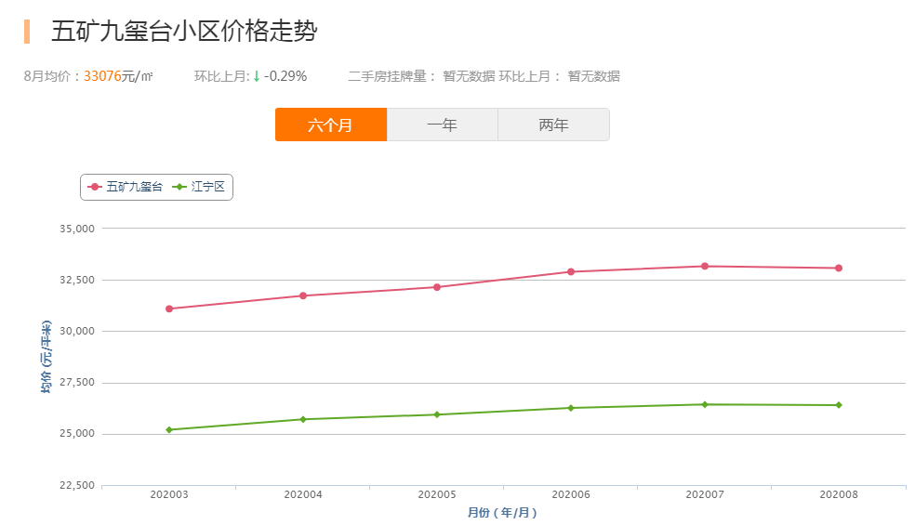Click the 五矿九玺台小区价格走势 heading
915x525 pixels.
[x=184, y=32]
